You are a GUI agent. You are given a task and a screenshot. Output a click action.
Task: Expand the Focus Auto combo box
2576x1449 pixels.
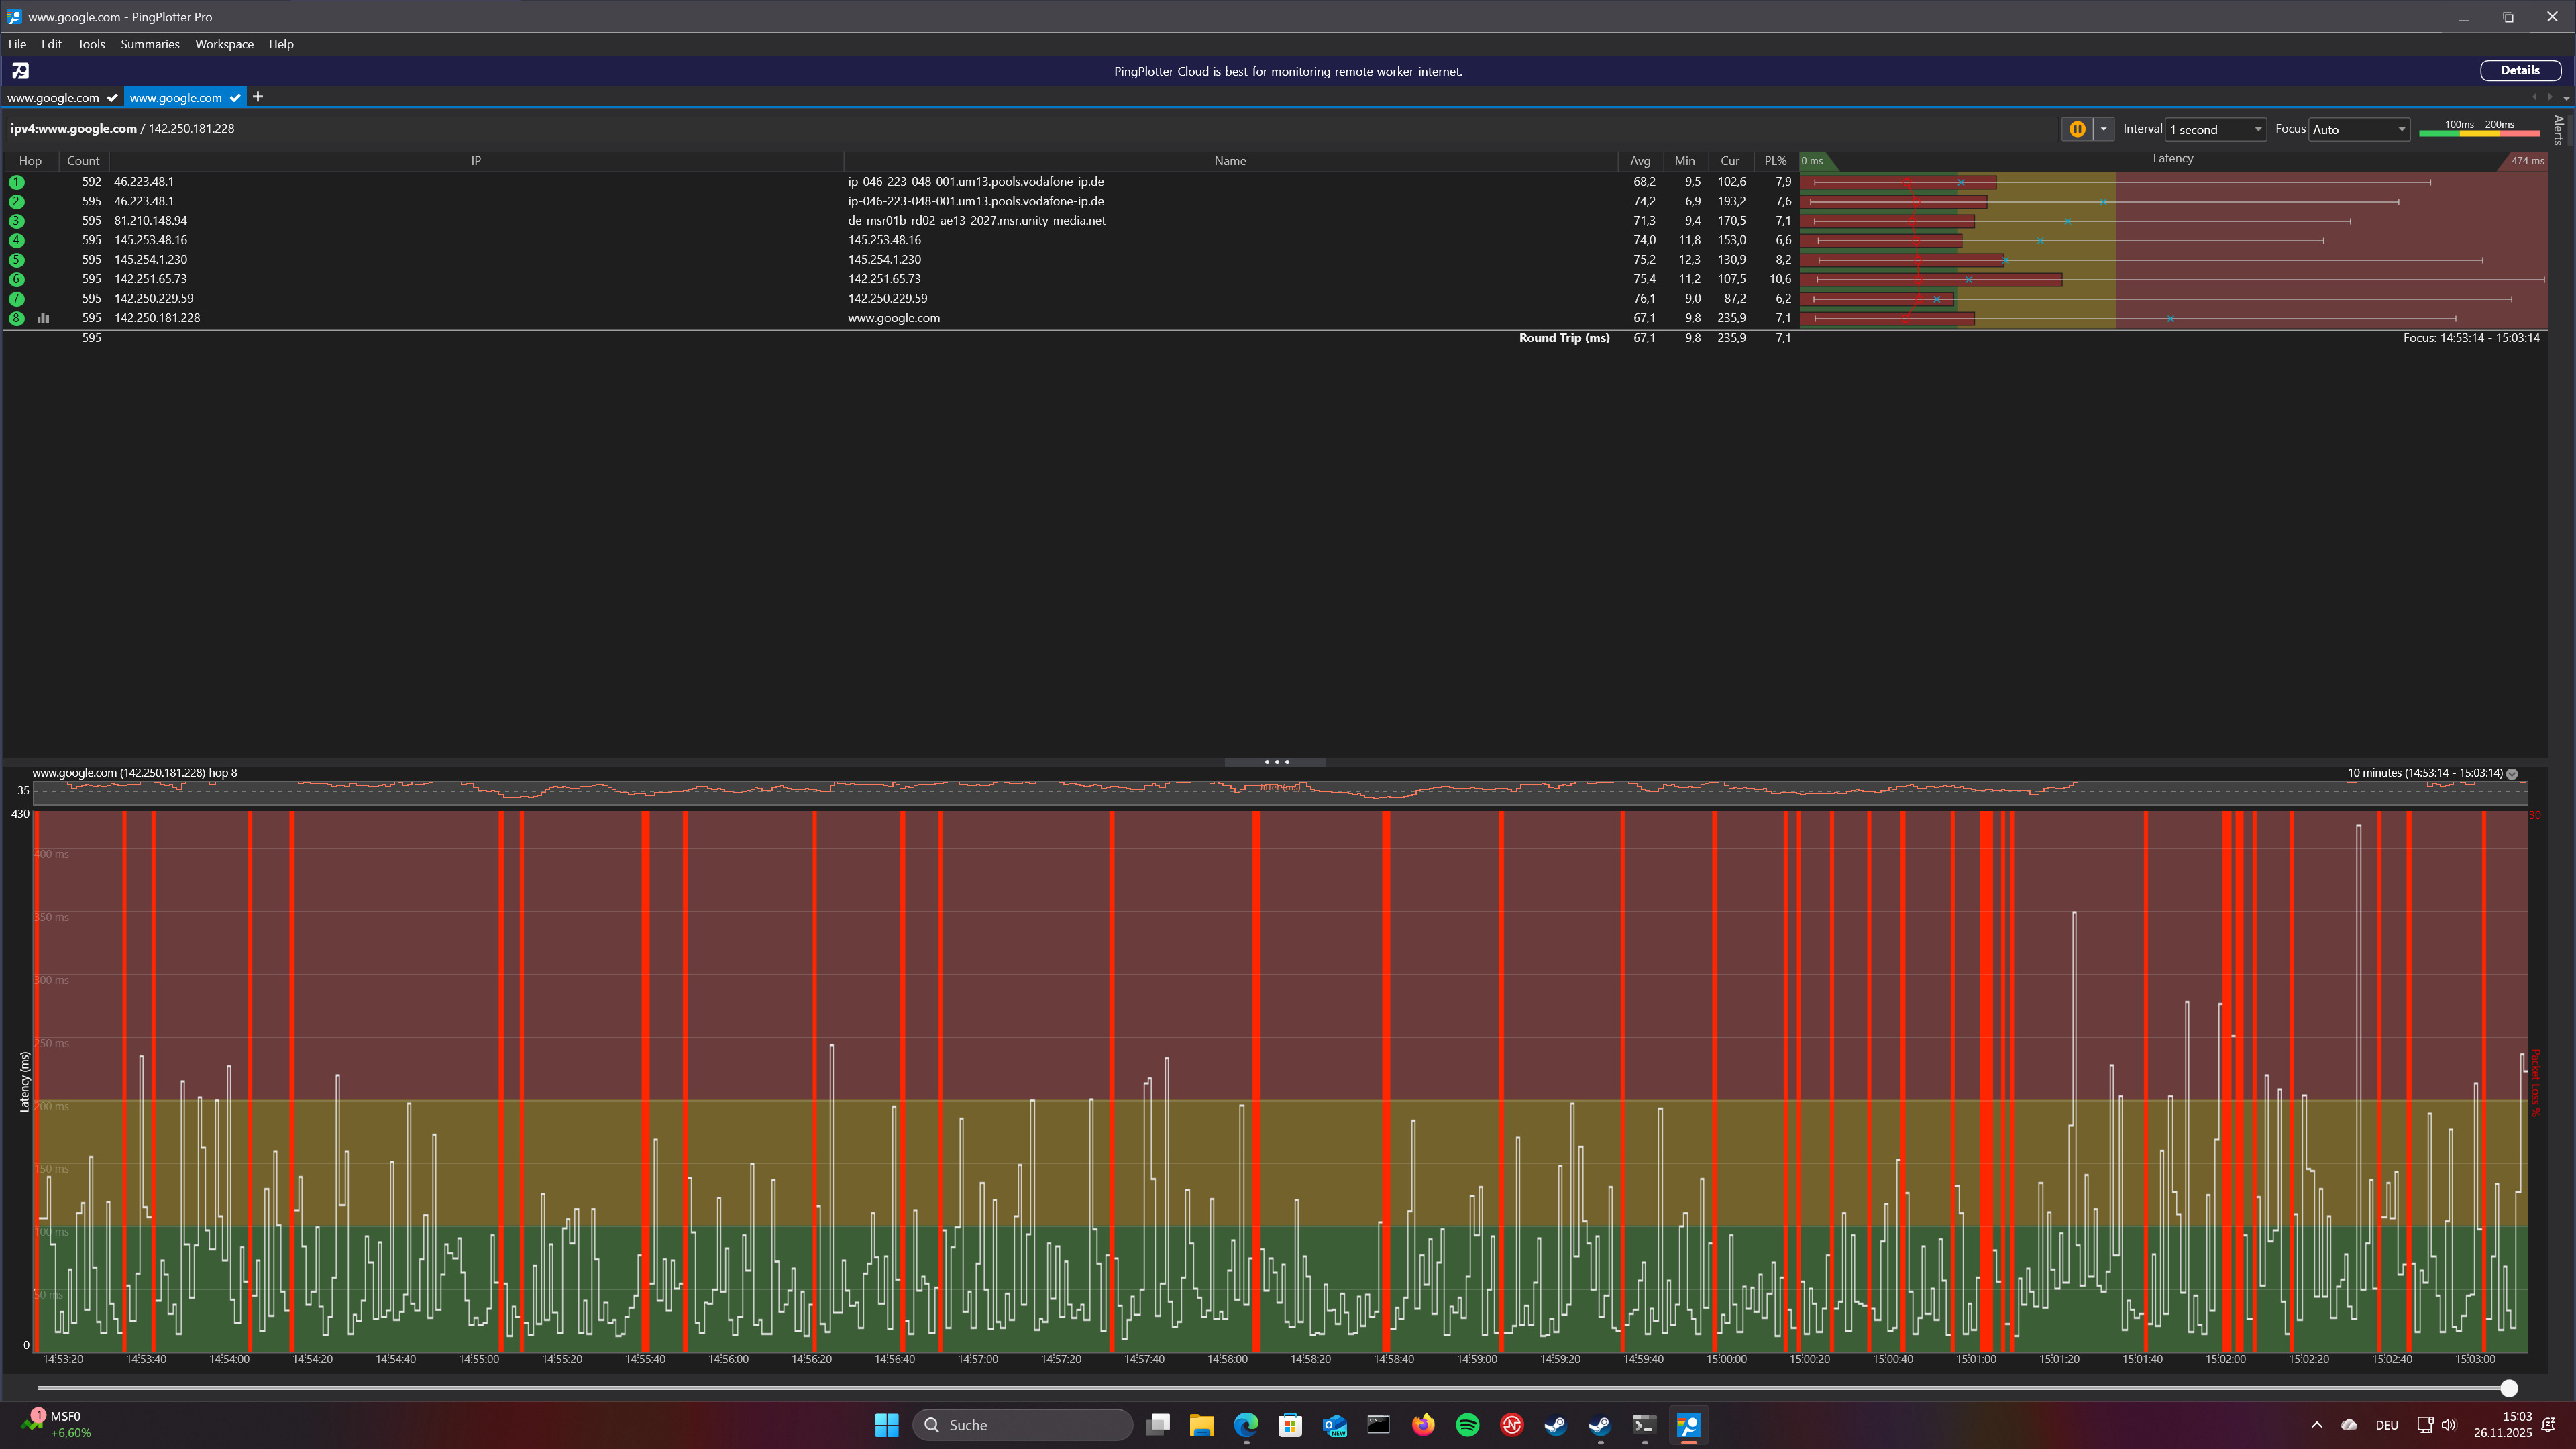pyautogui.click(x=2358, y=130)
